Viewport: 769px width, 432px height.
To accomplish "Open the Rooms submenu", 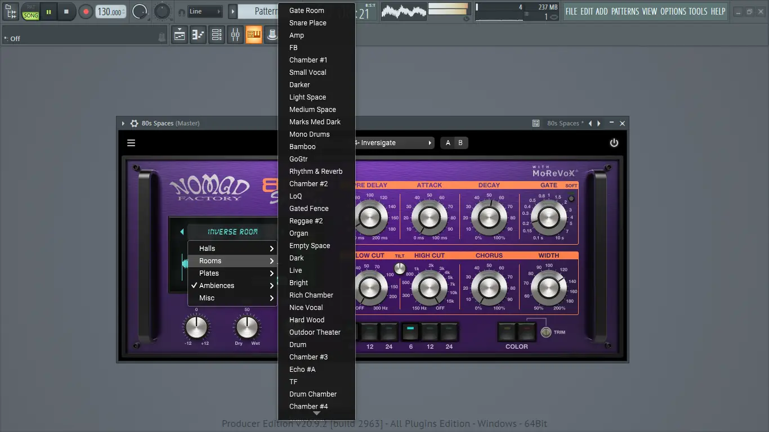I will coord(232,261).
